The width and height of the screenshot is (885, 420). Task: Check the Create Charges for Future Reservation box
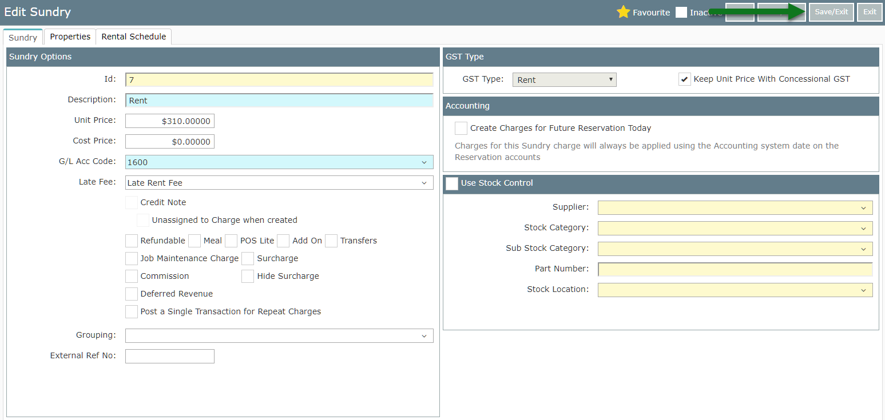coord(461,129)
